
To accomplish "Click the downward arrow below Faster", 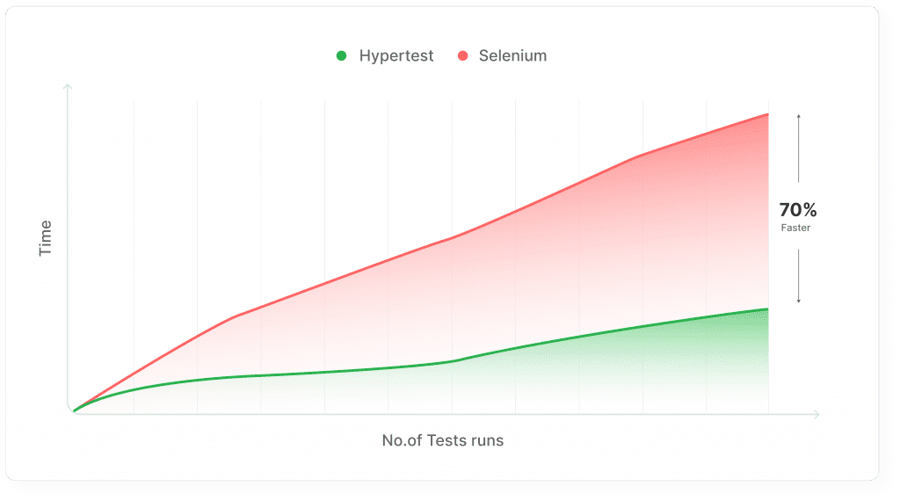I will point(798,276).
